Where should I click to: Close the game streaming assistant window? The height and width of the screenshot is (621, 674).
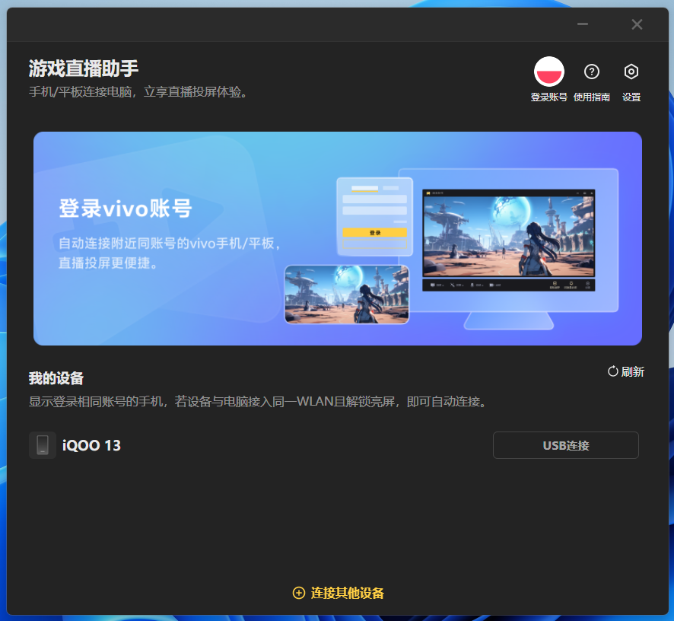pyautogui.click(x=637, y=24)
